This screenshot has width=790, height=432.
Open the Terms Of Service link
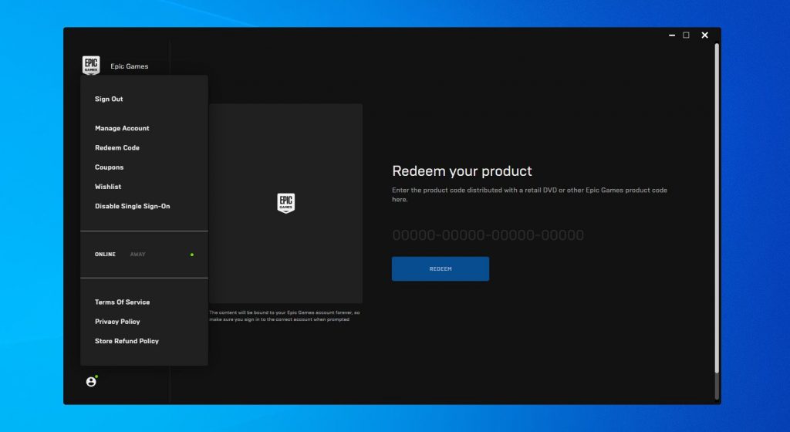122,302
